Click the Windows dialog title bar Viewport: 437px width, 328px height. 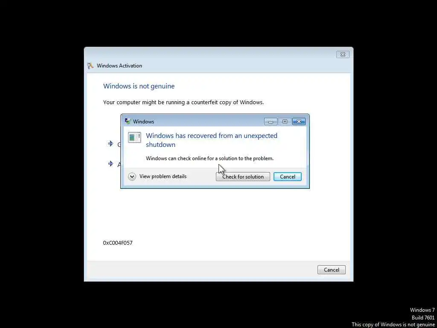pyautogui.click(x=195, y=121)
